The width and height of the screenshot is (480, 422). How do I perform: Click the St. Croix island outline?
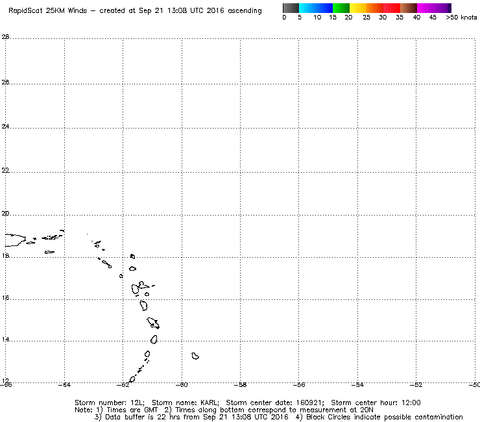click(49, 252)
